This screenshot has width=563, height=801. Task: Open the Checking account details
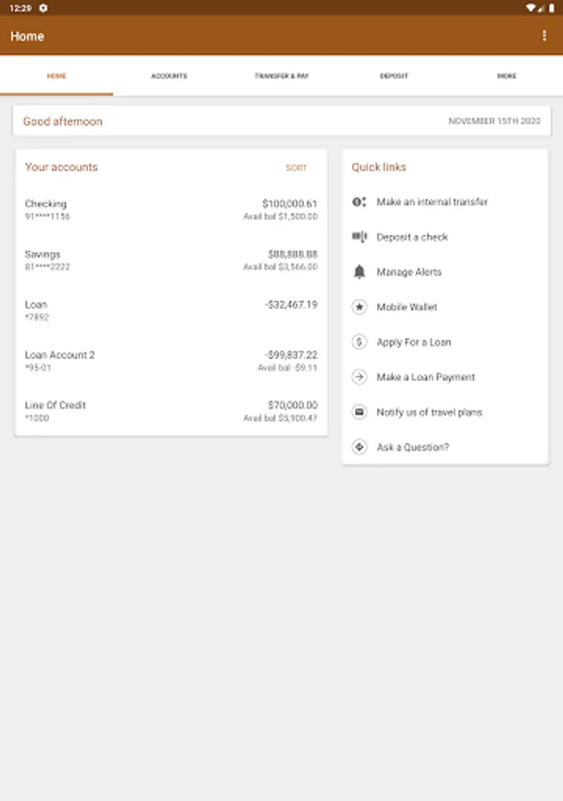[171, 210]
